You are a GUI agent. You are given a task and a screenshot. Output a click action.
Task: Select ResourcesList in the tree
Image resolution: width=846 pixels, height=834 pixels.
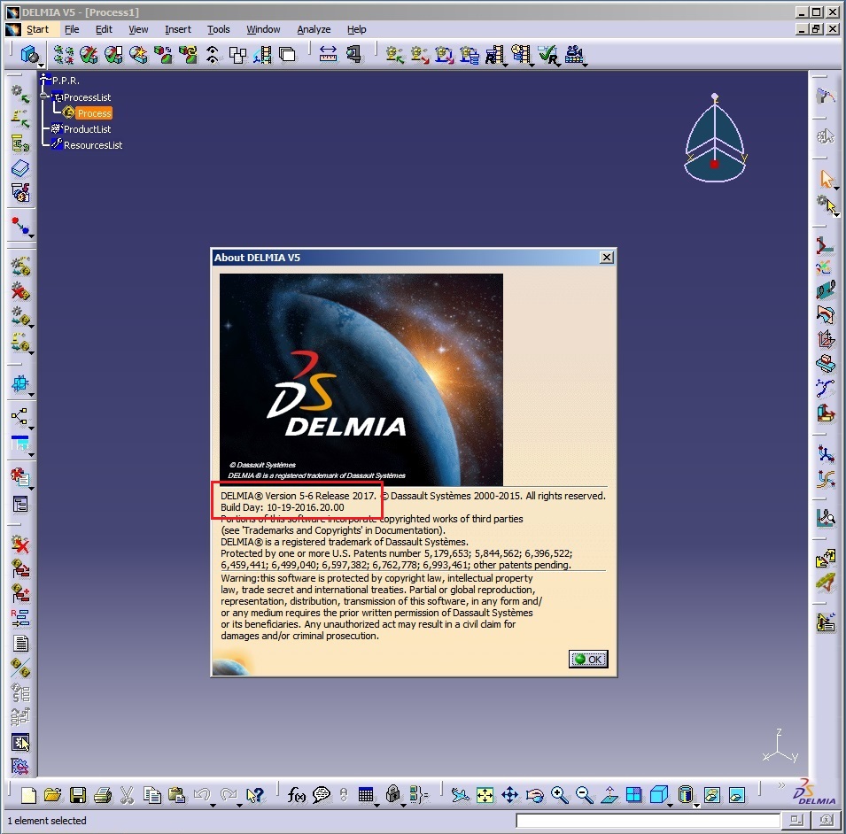pos(92,145)
